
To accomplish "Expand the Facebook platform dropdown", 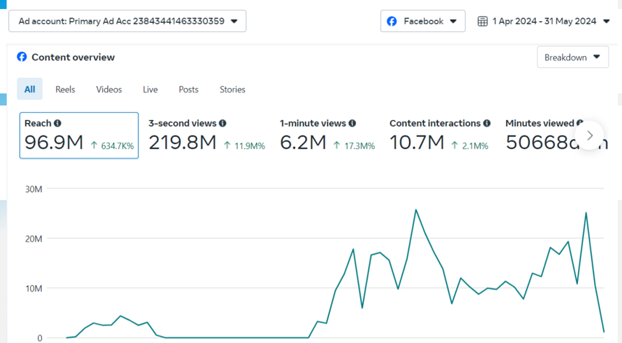I will [423, 21].
